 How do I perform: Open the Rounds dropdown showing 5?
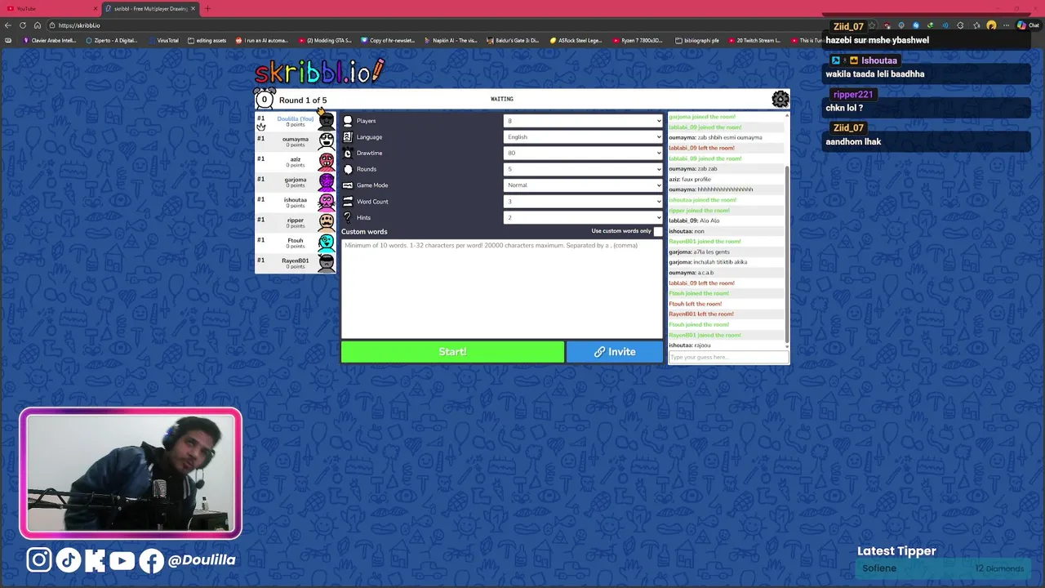[x=583, y=169]
